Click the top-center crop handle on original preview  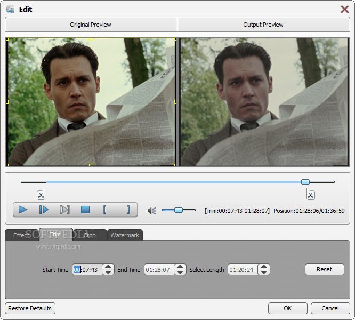[x=91, y=39]
